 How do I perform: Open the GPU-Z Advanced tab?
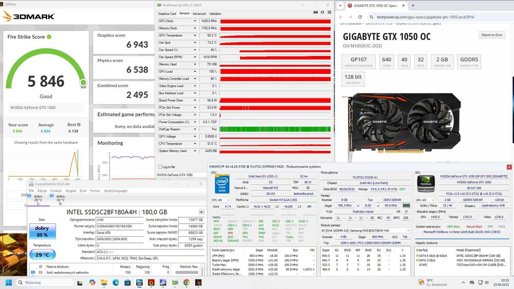[x=199, y=14]
